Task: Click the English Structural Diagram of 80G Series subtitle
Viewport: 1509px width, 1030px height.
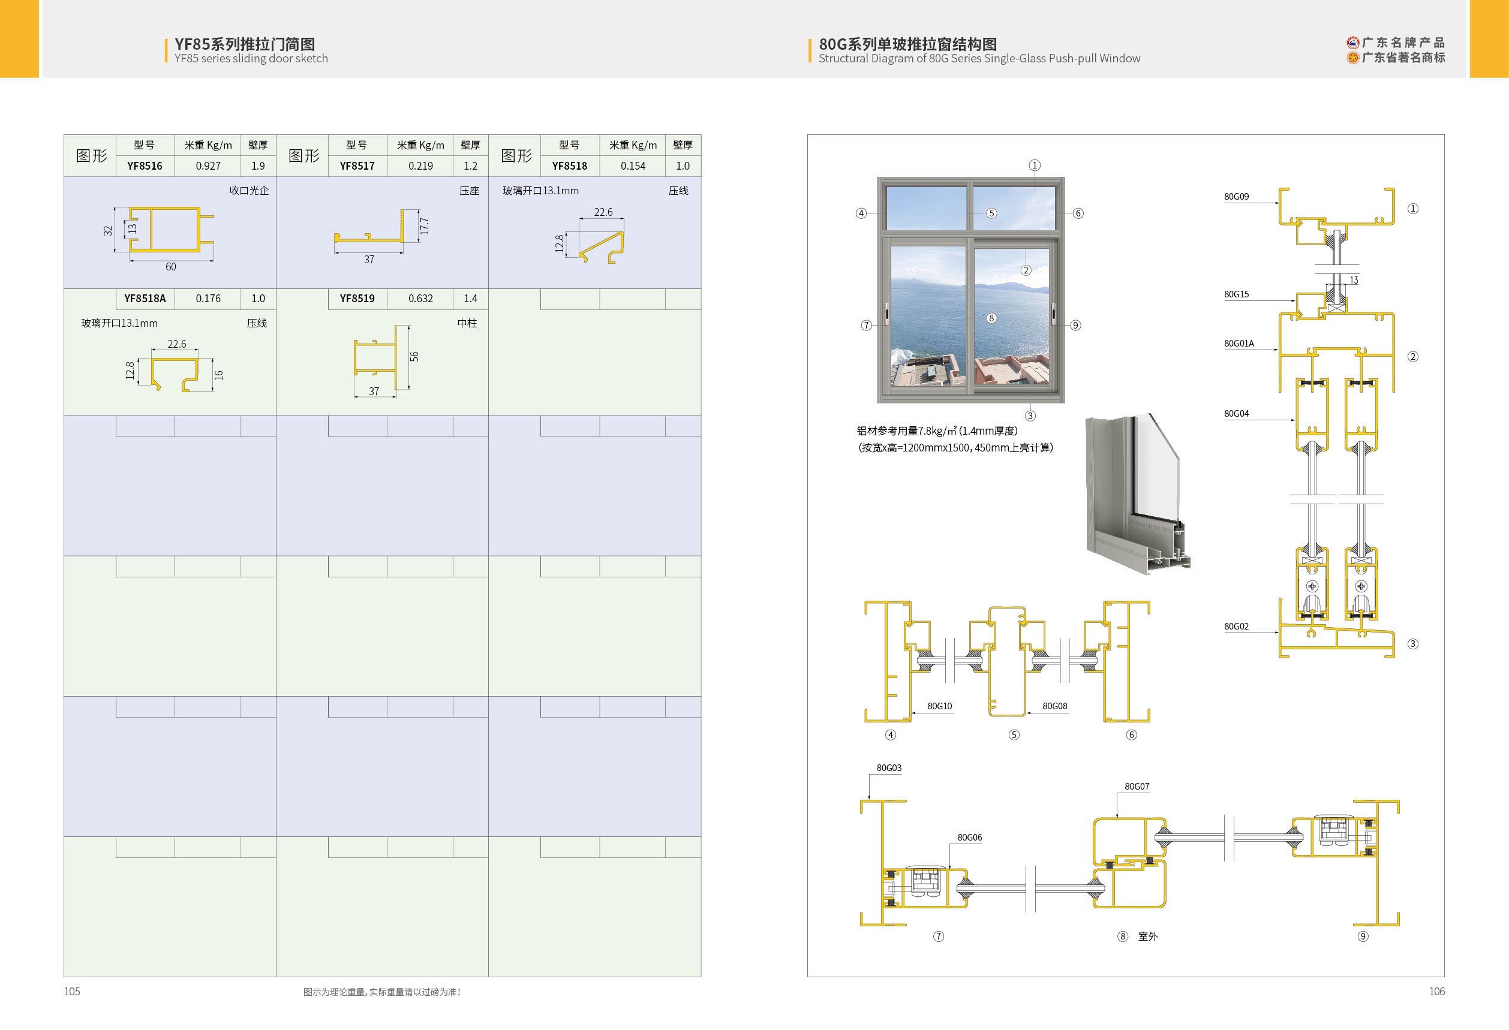Action: tap(979, 58)
